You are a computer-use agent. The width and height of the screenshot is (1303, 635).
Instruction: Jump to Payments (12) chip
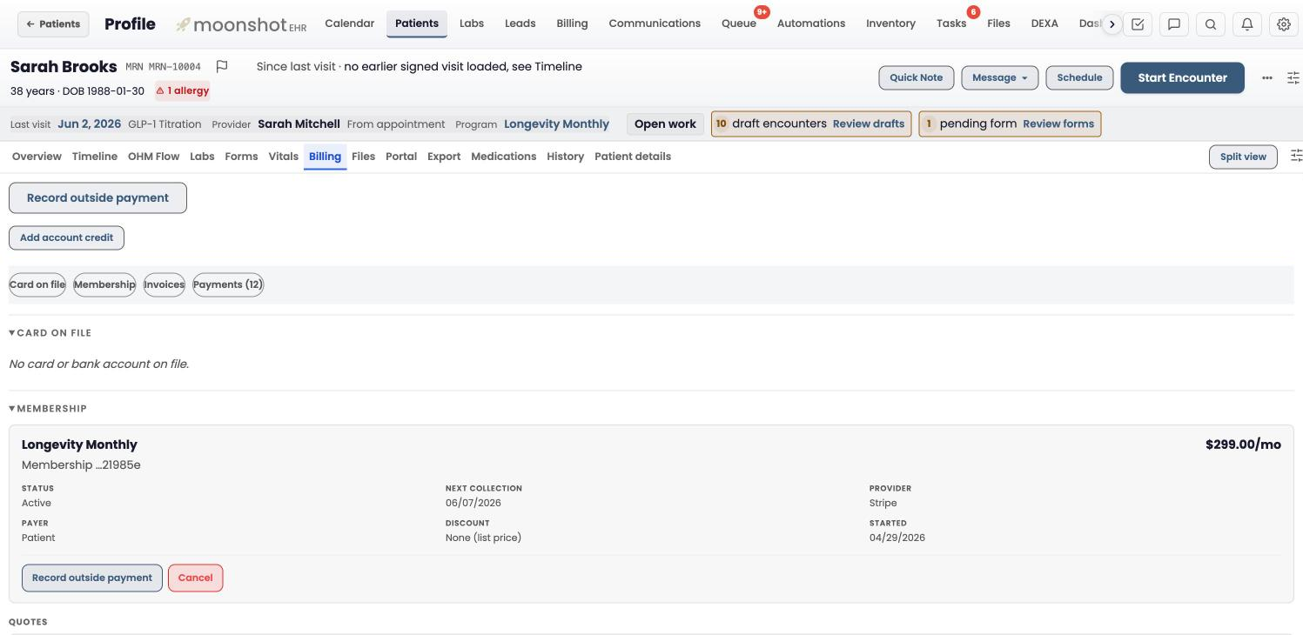tap(228, 284)
